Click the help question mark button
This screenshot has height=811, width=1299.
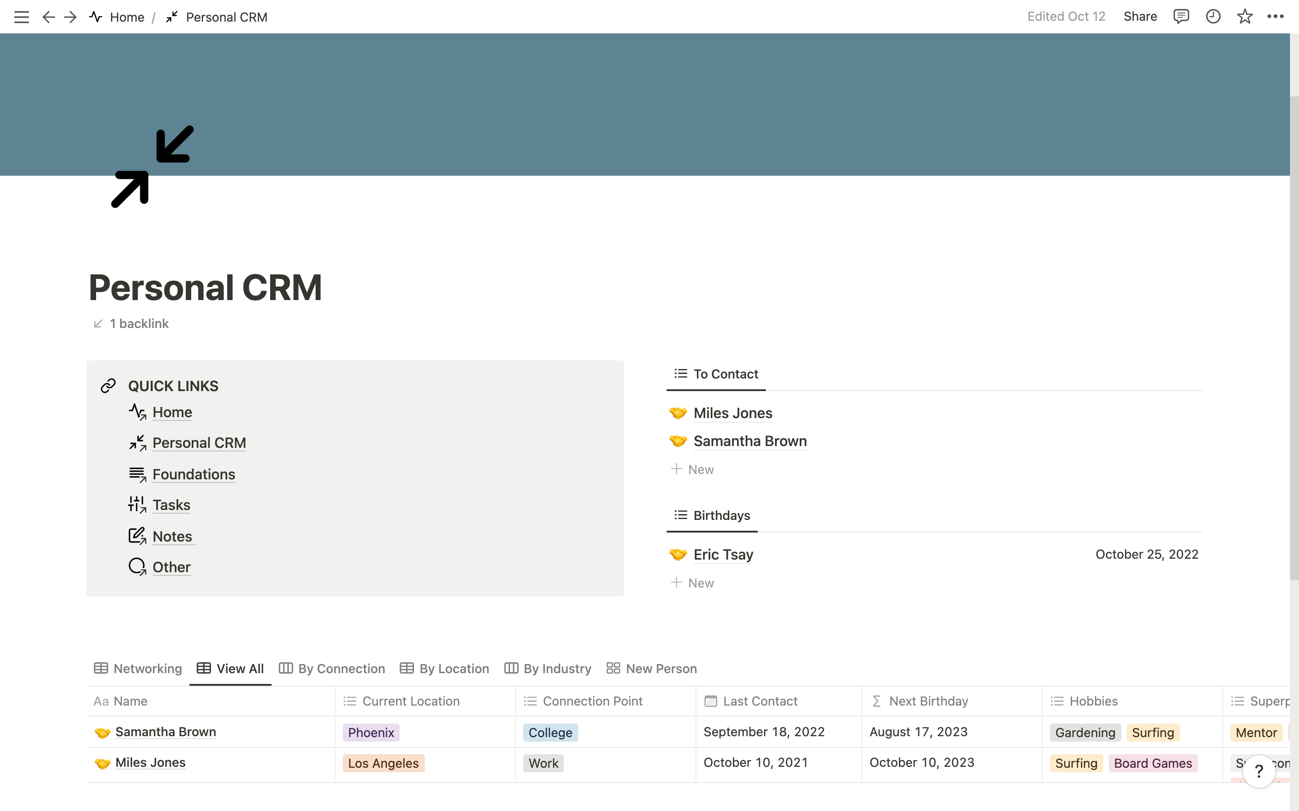pos(1259,771)
